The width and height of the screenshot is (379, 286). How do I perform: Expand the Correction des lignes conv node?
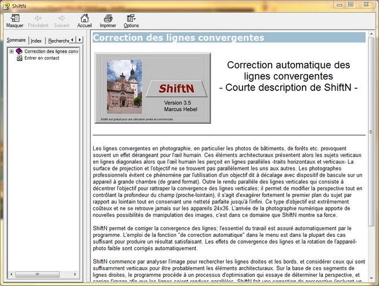(11, 51)
